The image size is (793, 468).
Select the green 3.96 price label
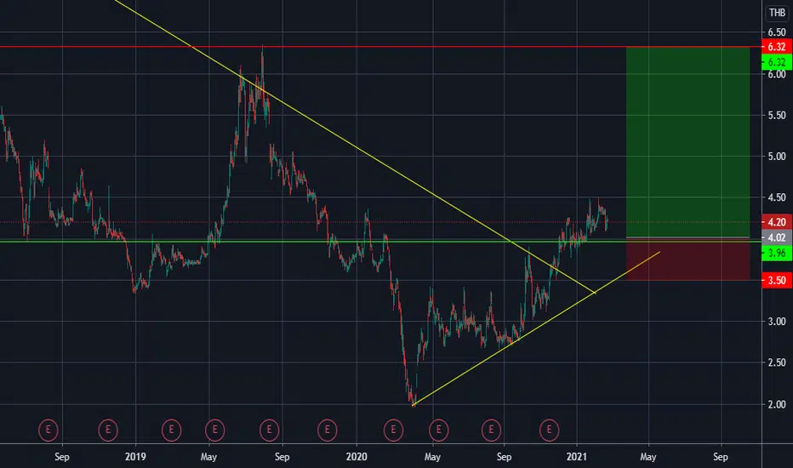pyautogui.click(x=776, y=253)
